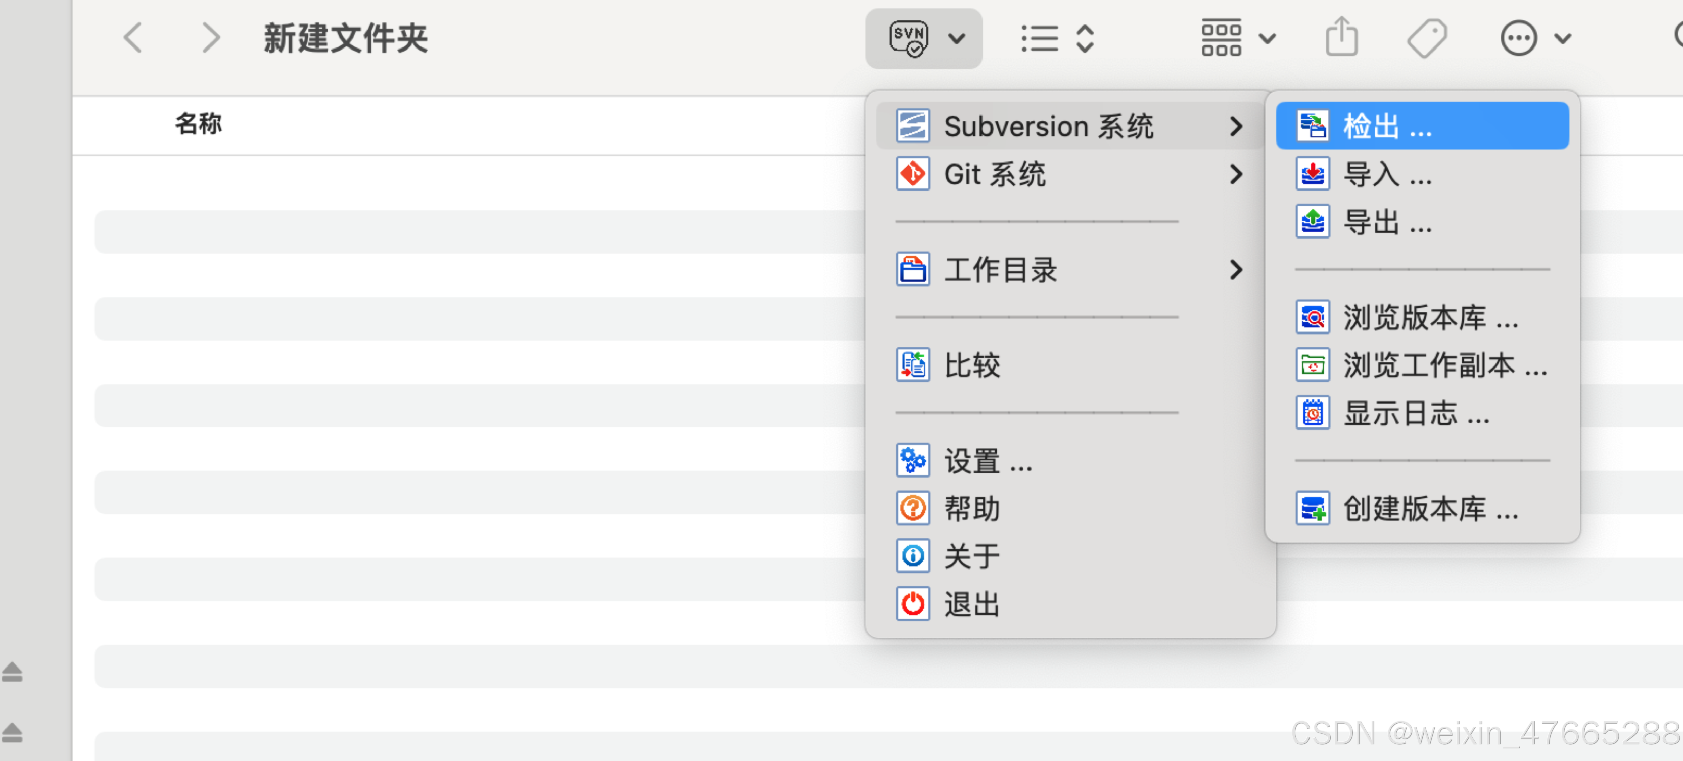The height and width of the screenshot is (761, 1683).
Task: Click the show log (显示日志) icon
Action: pyautogui.click(x=1313, y=413)
